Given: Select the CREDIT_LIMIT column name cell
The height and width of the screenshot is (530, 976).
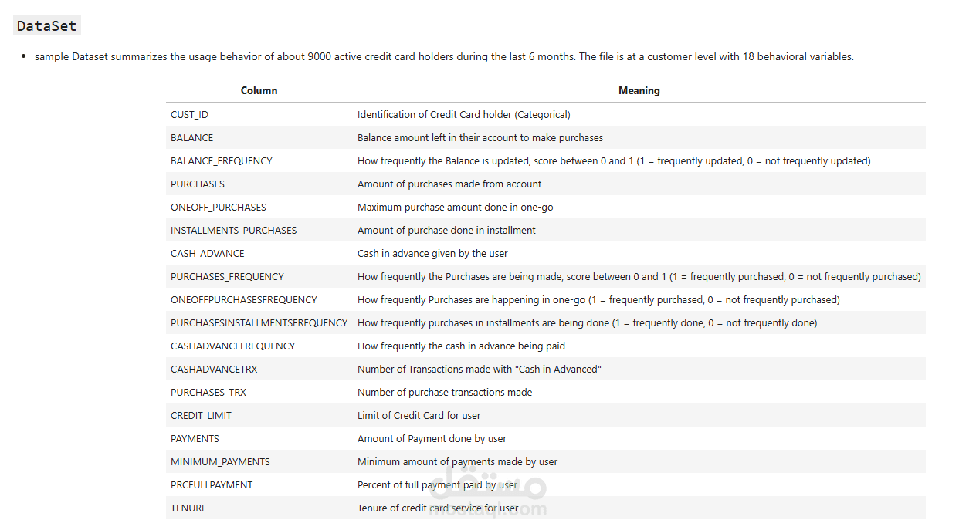Looking at the screenshot, I should (x=202, y=416).
